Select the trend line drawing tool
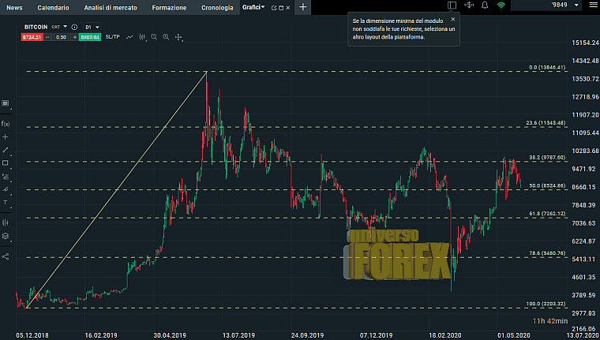This screenshot has width=600, height=340. click(6, 150)
